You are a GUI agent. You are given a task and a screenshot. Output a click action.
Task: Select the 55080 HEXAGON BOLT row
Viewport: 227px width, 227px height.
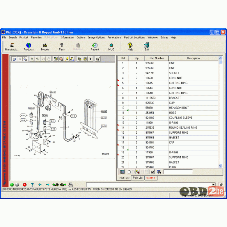tap(168, 108)
